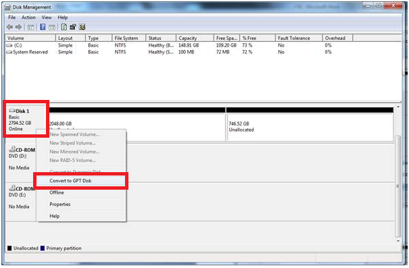Image resolution: width=409 pixels, height=268 pixels.
Task: Choose Properties in the context menu
Action: click(81, 204)
